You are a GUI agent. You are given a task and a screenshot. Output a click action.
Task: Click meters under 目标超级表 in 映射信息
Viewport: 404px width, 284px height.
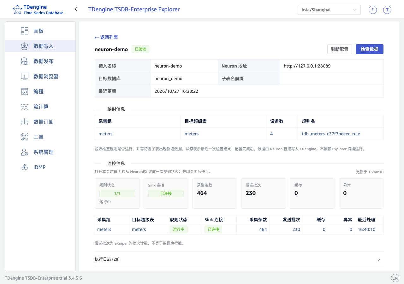(x=192, y=134)
